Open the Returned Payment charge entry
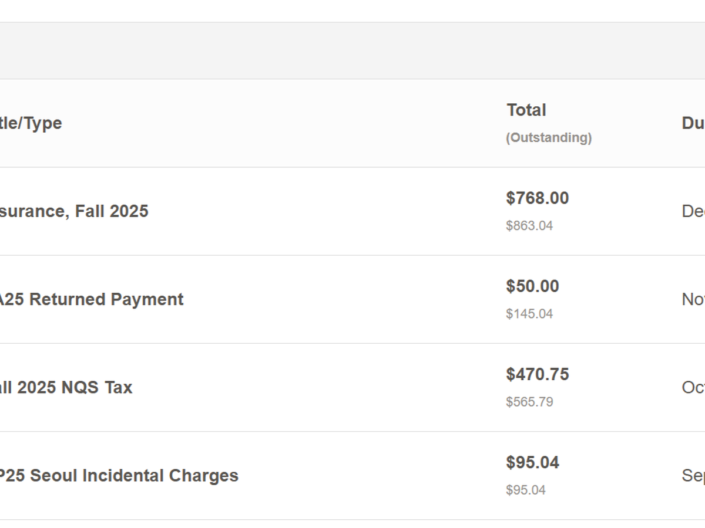The image size is (705, 528). (91, 299)
